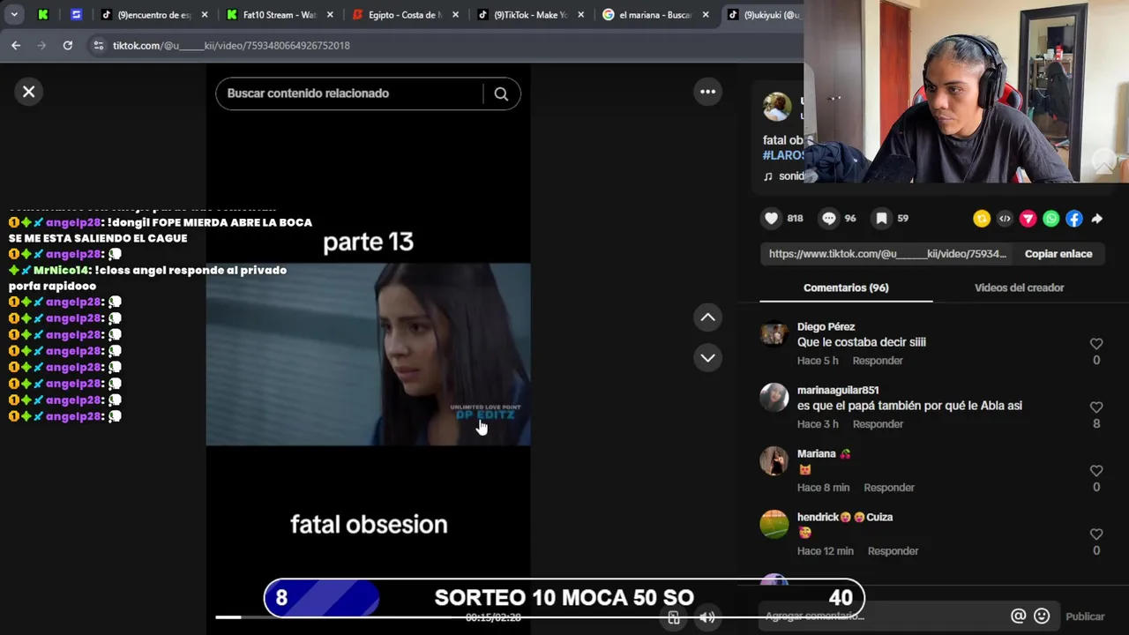
Task: Click the 'Diego Pérez' username
Action: (x=826, y=326)
